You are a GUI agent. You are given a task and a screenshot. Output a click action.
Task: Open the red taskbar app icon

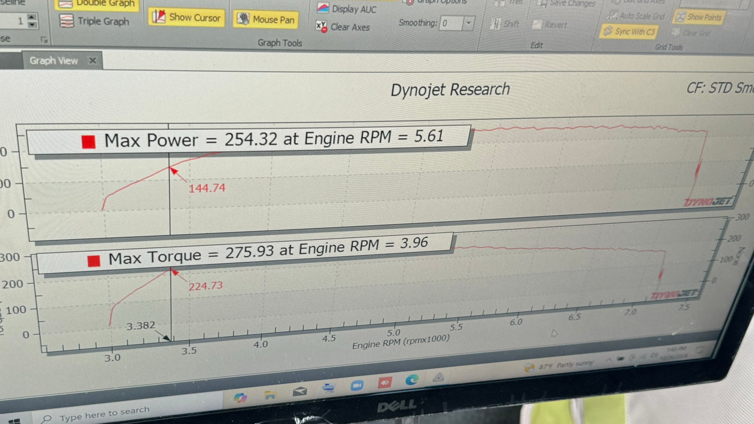coord(385,383)
